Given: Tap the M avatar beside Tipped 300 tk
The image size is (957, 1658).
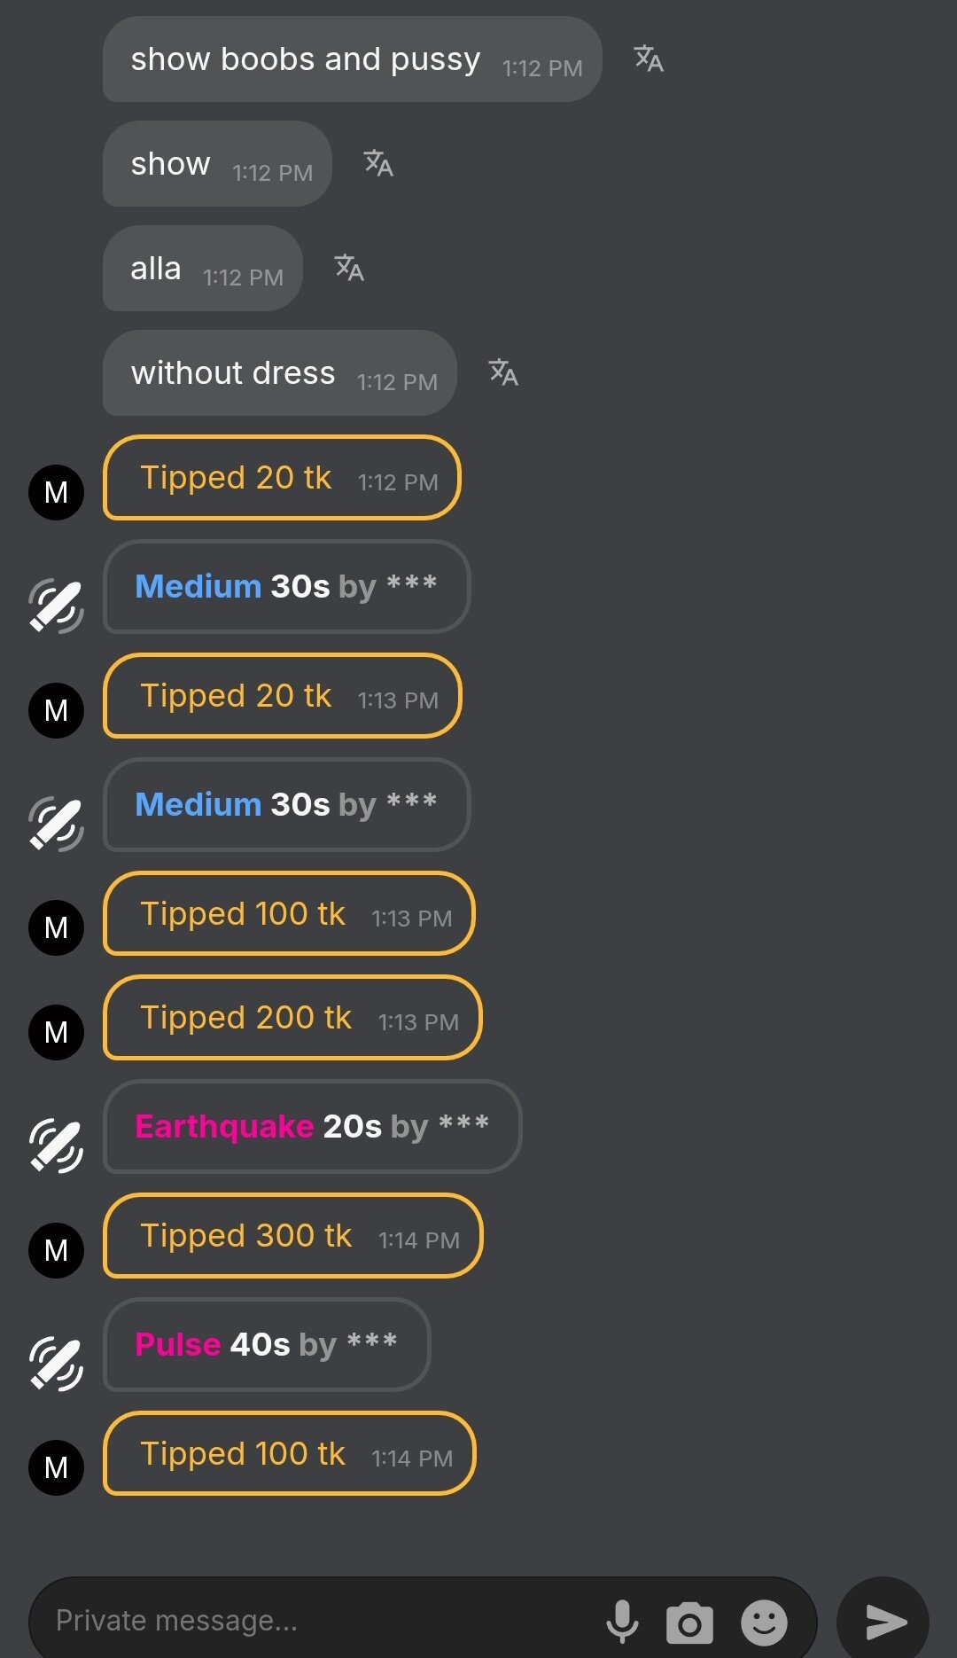Looking at the screenshot, I should tap(56, 1250).
